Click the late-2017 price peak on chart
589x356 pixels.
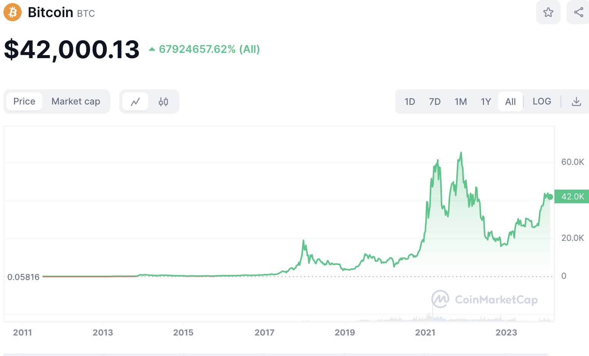tap(303, 240)
